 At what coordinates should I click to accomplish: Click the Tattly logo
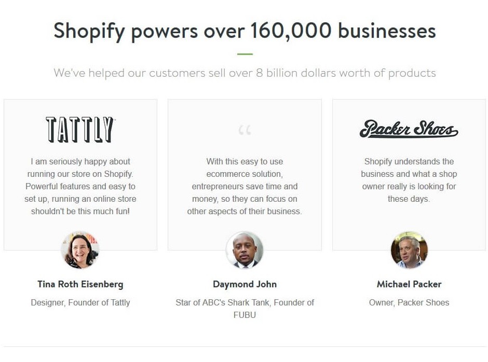click(x=80, y=130)
